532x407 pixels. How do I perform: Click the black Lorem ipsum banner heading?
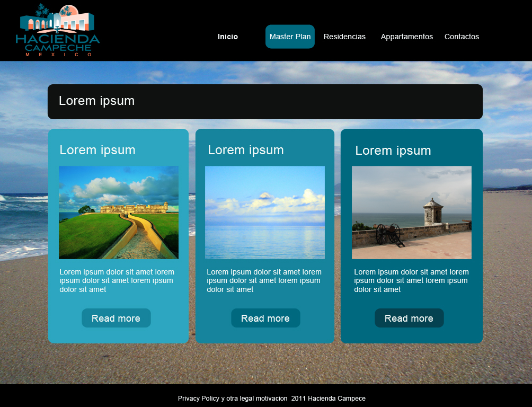pos(96,101)
